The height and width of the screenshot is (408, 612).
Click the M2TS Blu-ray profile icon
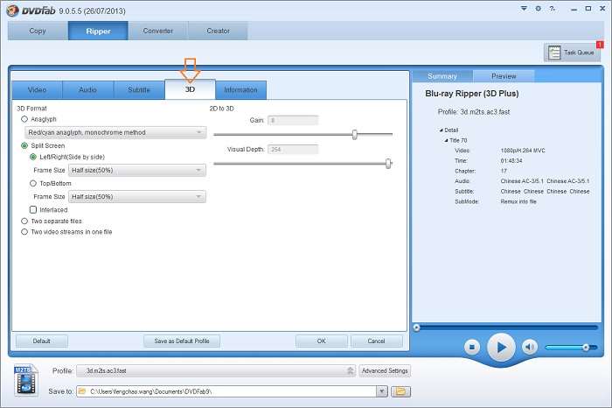tap(25, 379)
